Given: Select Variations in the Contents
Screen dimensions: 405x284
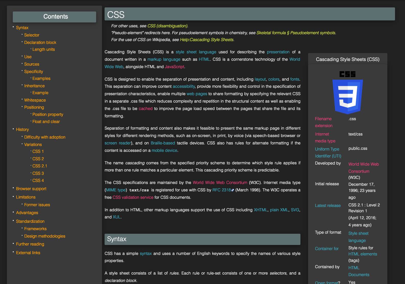Looking at the screenshot, I should (33, 144).
